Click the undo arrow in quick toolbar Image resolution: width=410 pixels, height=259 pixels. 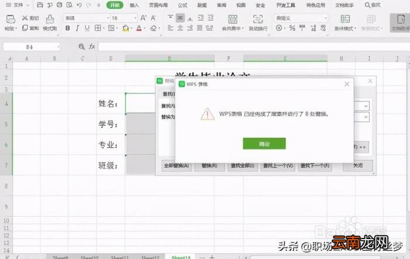point(80,5)
